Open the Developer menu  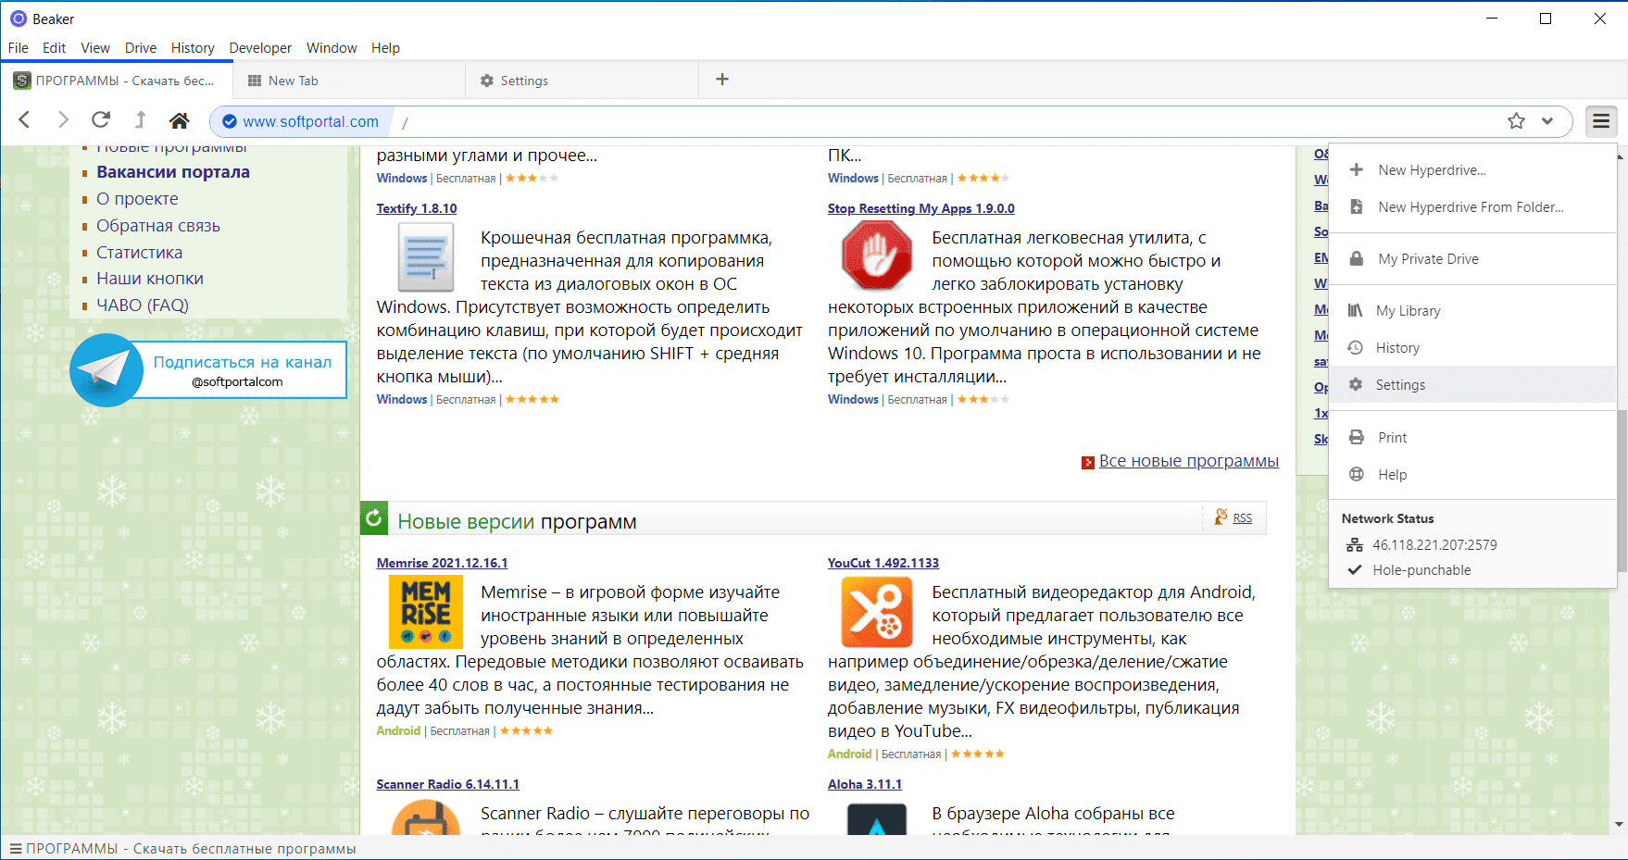[x=260, y=48]
